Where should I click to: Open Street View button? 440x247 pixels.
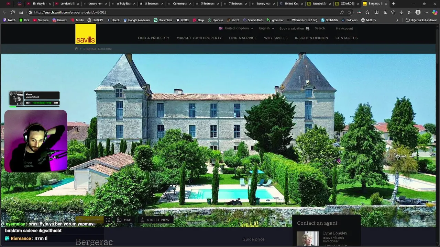coord(155,220)
